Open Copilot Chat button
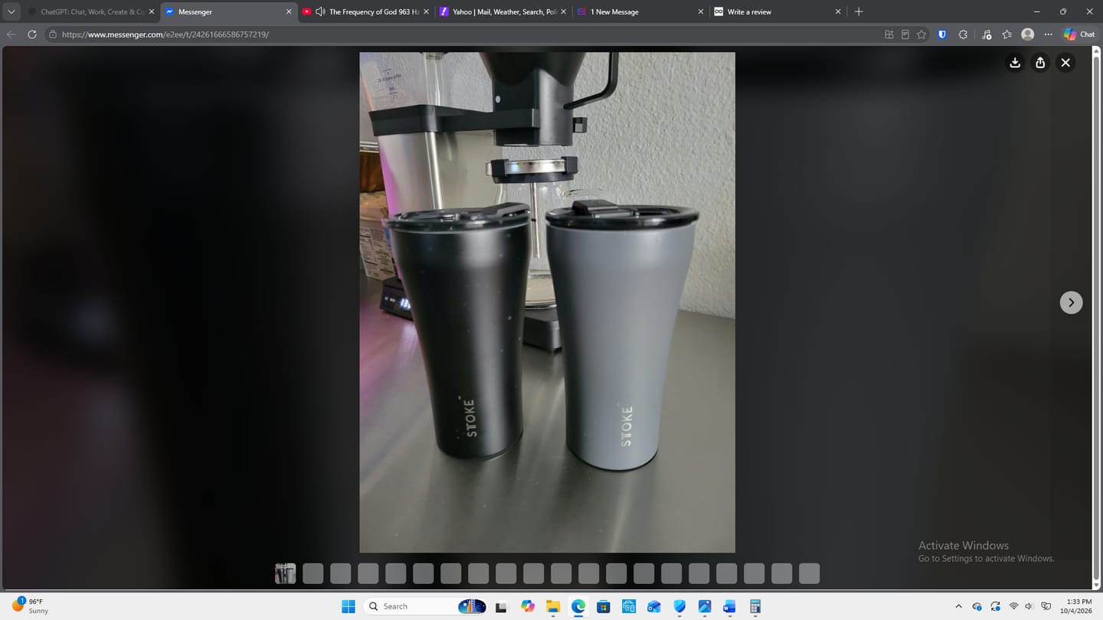Image resolution: width=1103 pixels, height=620 pixels. tap(1079, 34)
